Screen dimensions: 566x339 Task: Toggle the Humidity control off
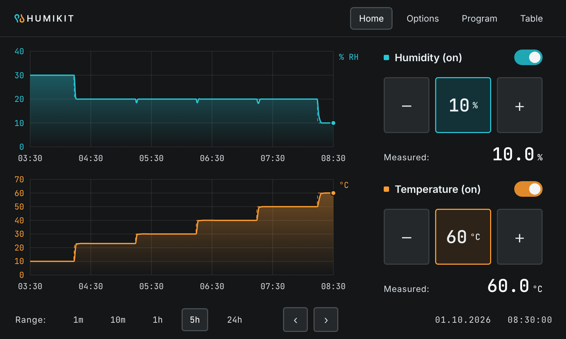click(528, 57)
